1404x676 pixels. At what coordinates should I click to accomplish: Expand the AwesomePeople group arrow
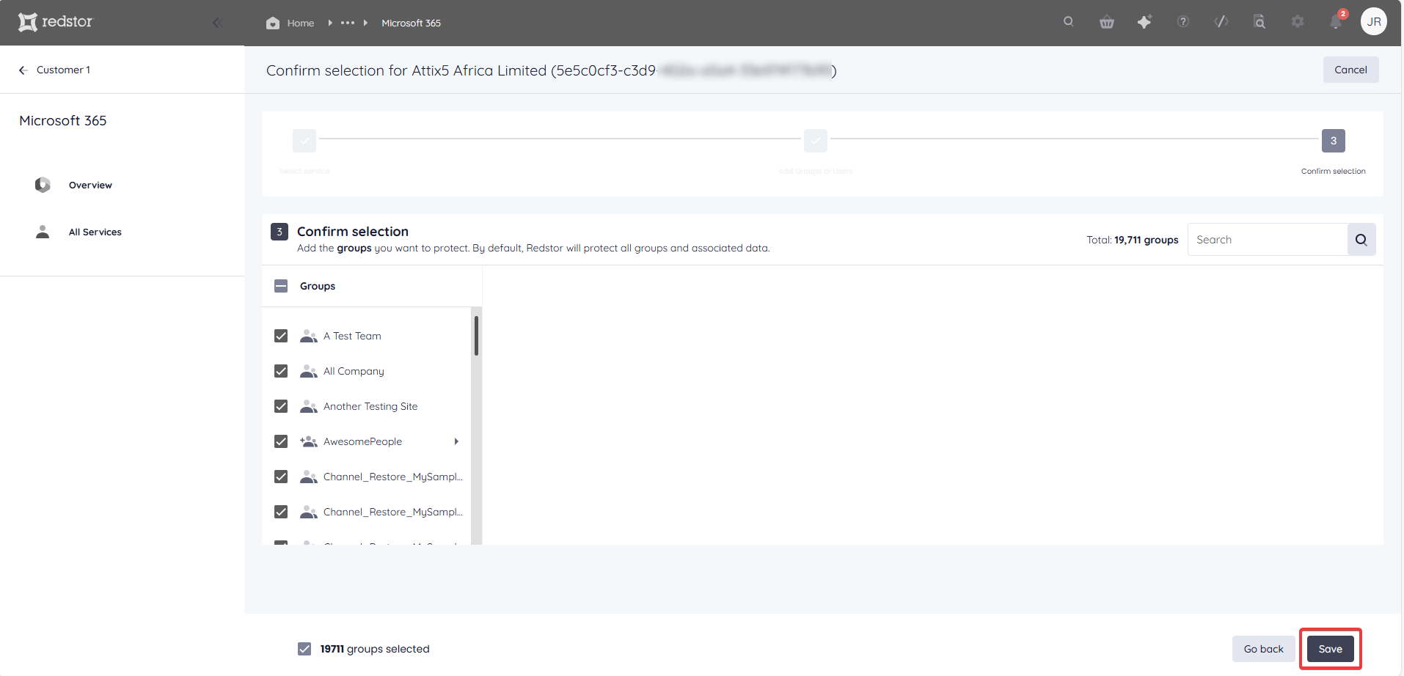[x=456, y=441]
